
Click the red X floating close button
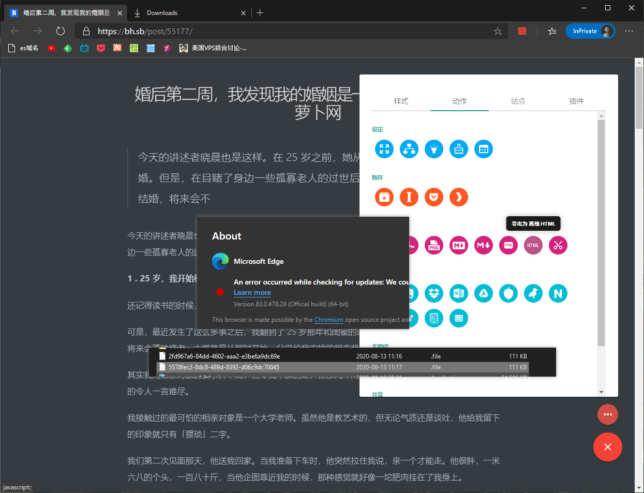click(x=608, y=447)
